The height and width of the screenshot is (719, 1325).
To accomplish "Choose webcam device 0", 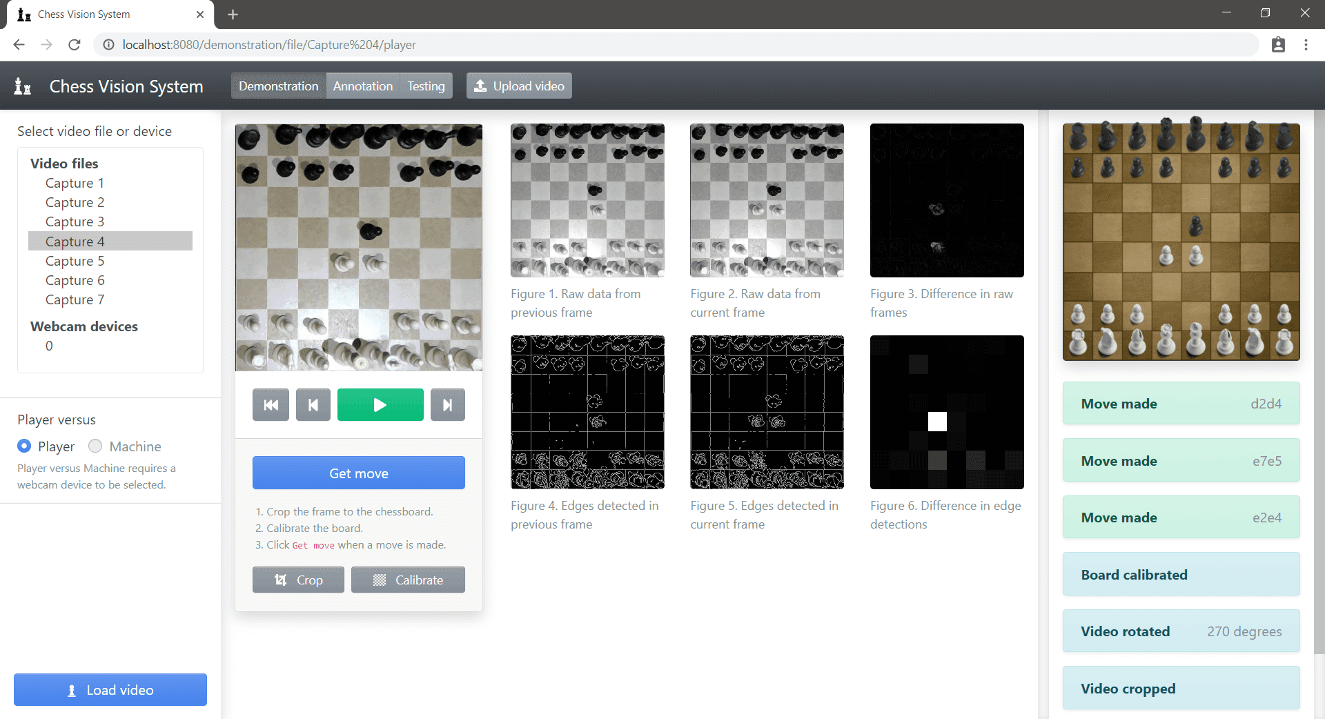I will point(49,346).
